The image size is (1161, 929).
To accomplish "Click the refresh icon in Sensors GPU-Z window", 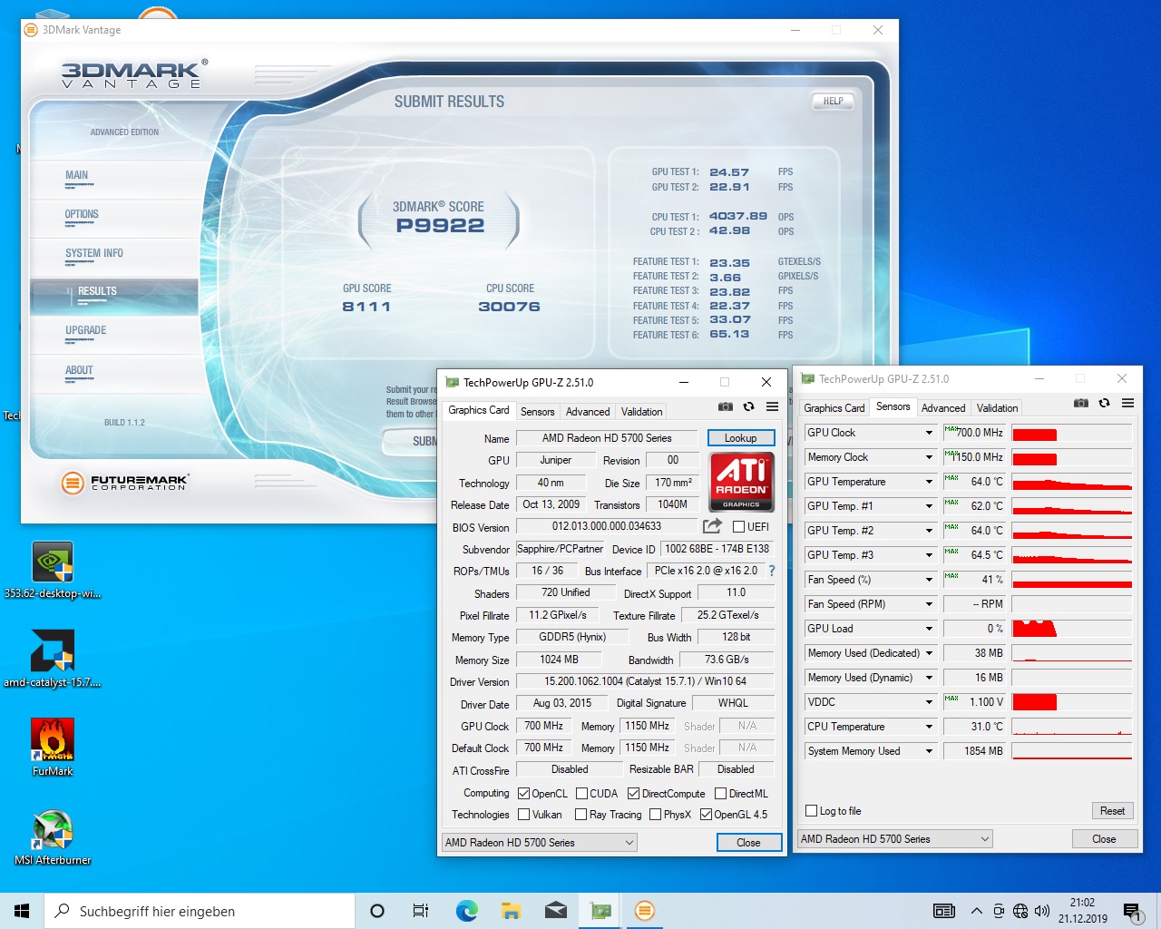I will (x=1104, y=403).
